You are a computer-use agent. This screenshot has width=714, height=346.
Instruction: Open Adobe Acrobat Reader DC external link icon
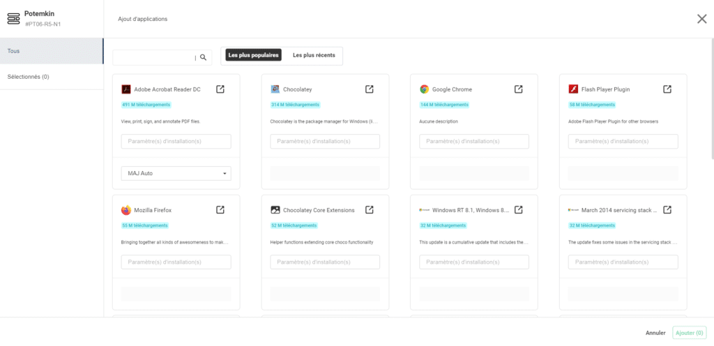click(x=220, y=89)
